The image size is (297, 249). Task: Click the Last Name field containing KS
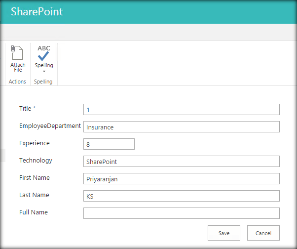pos(181,196)
